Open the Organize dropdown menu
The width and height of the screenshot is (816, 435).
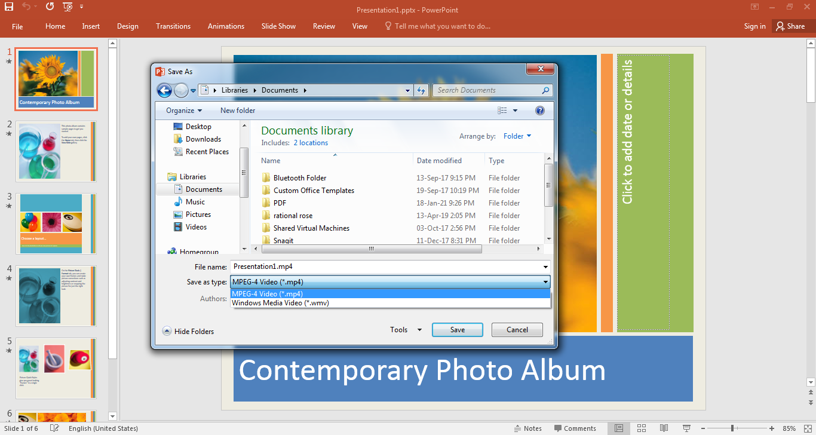(x=183, y=111)
